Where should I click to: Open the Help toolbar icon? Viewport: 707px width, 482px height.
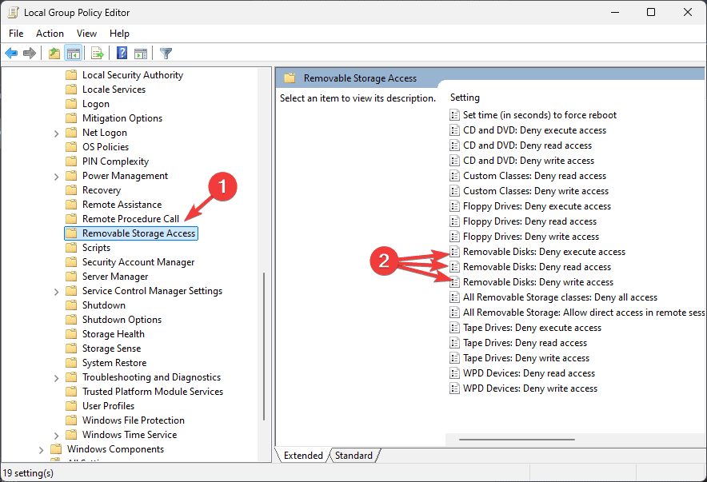(x=122, y=53)
